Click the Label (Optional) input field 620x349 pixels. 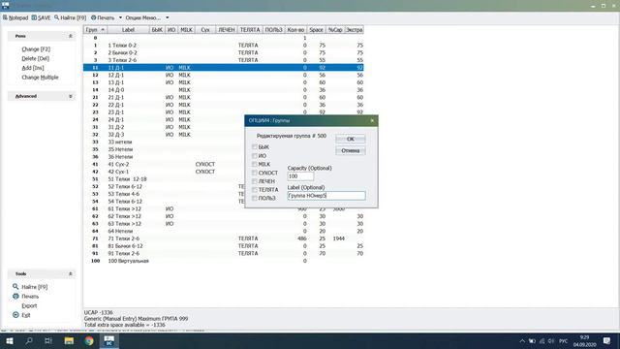tap(326, 196)
